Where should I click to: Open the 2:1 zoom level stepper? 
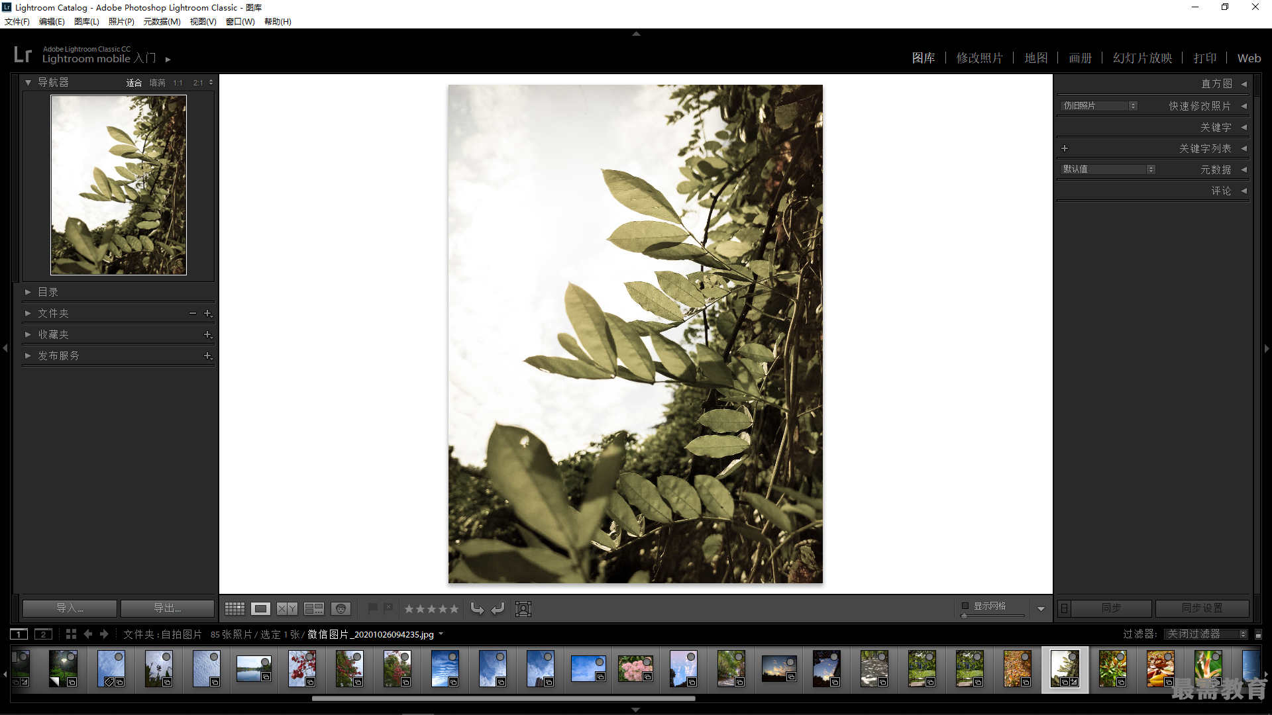pyautogui.click(x=211, y=83)
